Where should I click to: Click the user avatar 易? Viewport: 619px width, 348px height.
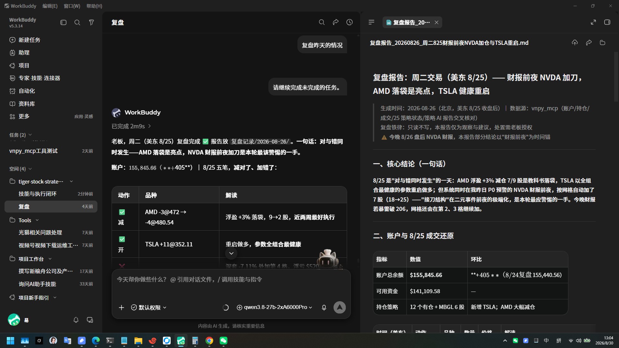pos(14,320)
